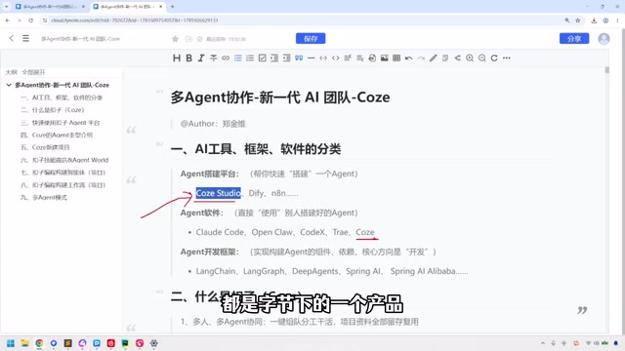Open the root outline item 多Agent协作-新一代 AI 团队-Coze
Screen dimensions: 625x351
point(62,85)
